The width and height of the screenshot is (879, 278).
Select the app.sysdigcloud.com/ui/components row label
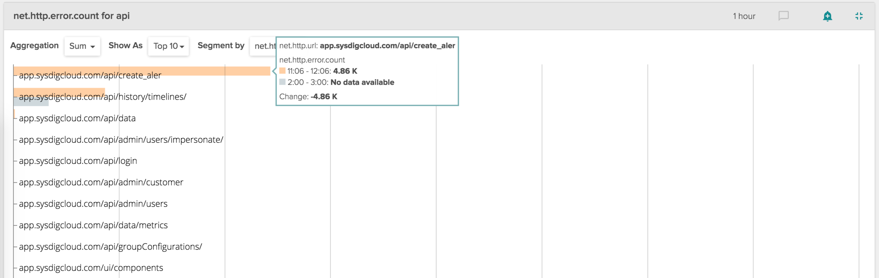(91, 268)
